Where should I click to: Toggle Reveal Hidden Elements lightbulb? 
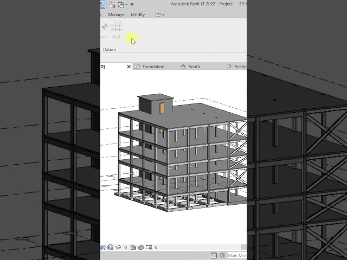125,248
